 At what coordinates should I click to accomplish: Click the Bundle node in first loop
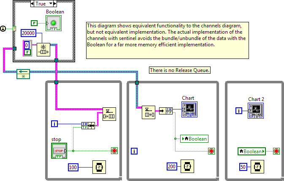pyautogui.click(x=88, y=125)
